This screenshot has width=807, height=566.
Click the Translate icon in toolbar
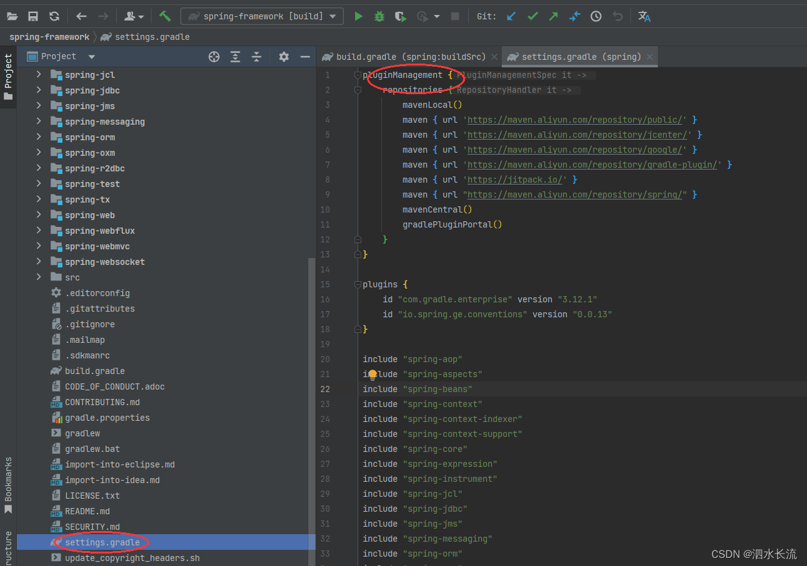tap(644, 16)
